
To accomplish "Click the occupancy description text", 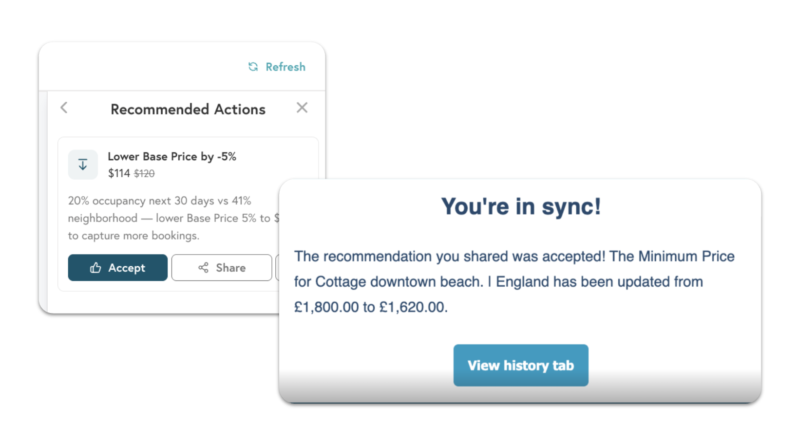I will [x=159, y=218].
